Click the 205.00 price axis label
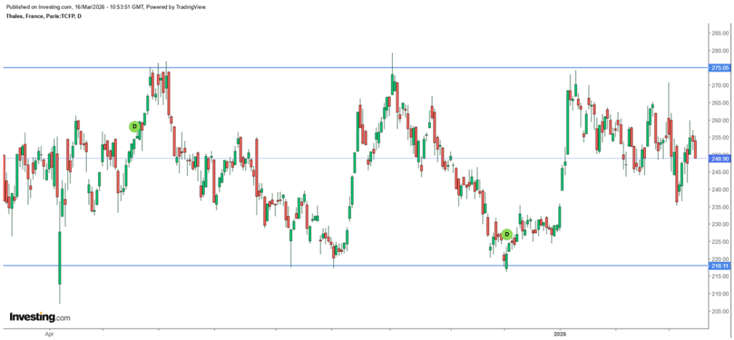This screenshot has width=734, height=340. 719,311
